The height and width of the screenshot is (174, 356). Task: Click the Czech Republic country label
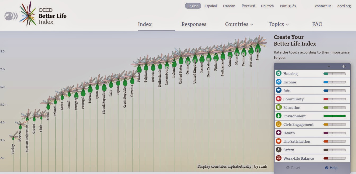pyautogui.click(x=125, y=97)
